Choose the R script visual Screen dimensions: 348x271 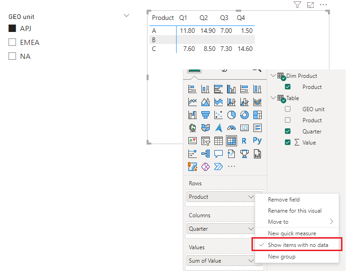(x=245, y=141)
